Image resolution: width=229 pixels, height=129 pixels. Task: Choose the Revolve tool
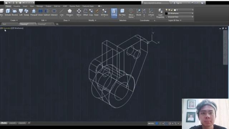pos(15,12)
